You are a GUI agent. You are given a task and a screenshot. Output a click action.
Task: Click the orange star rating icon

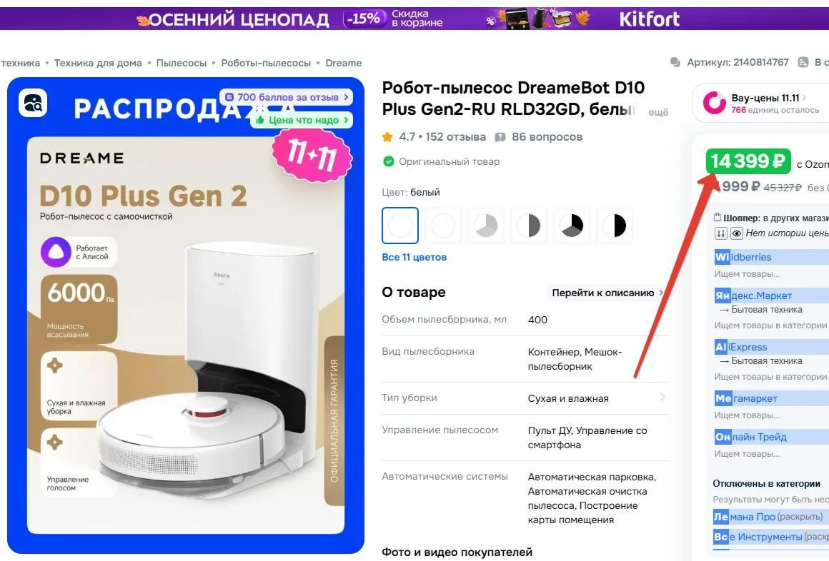(x=387, y=137)
